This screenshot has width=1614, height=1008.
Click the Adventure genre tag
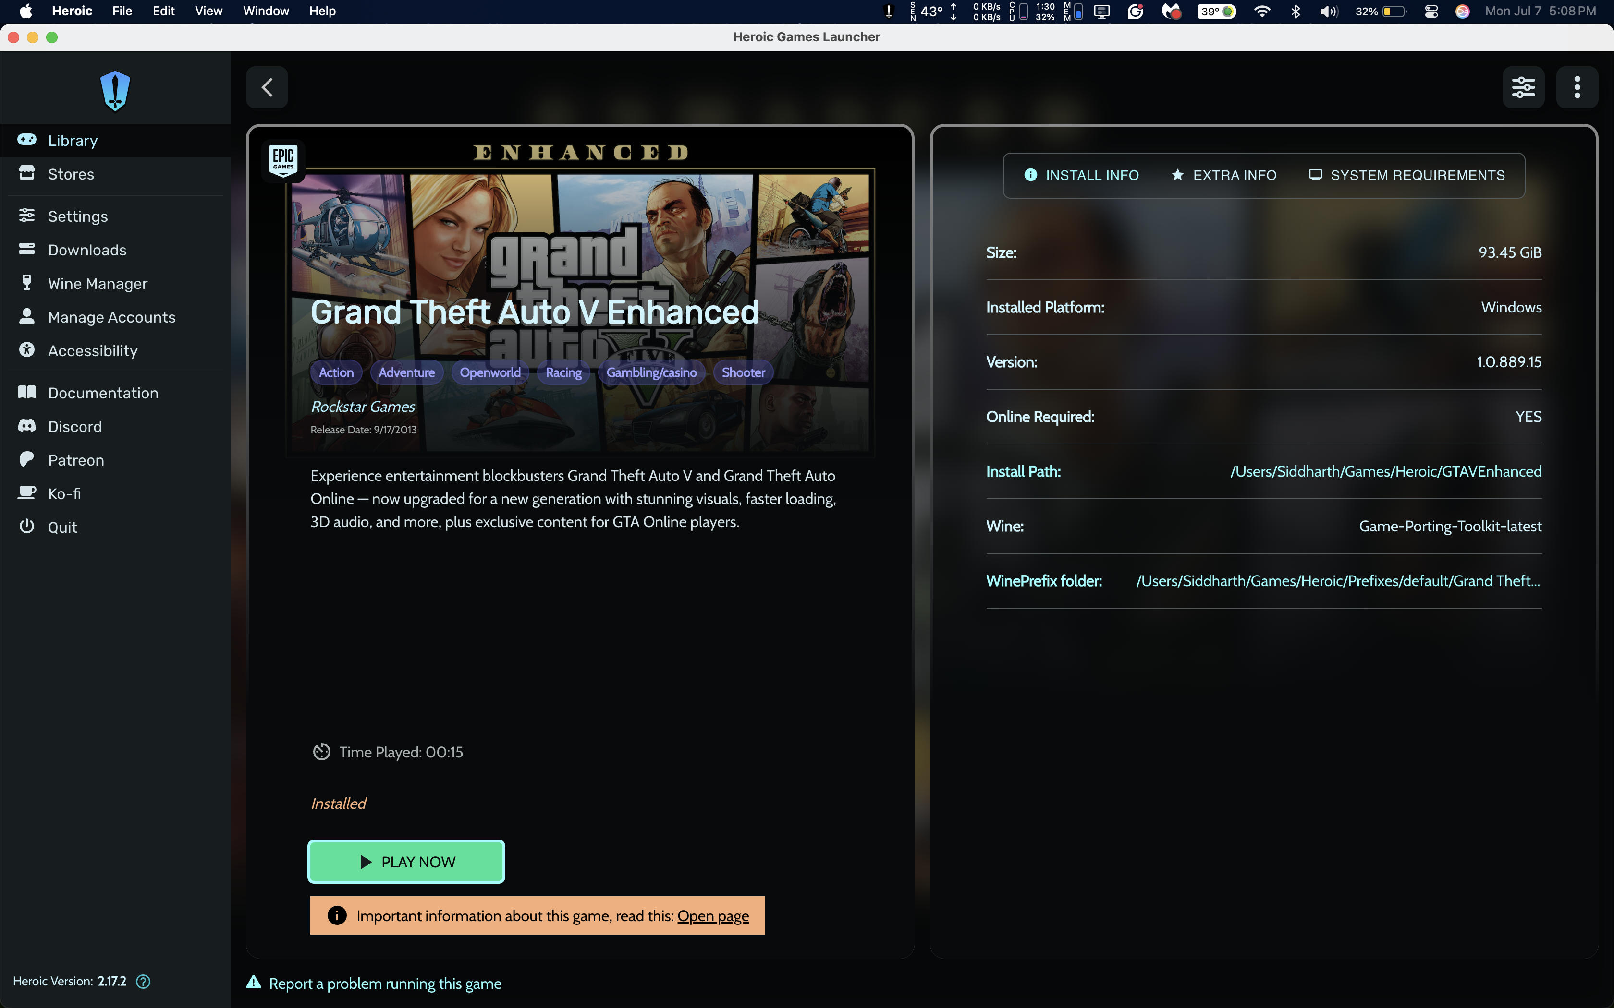pos(406,372)
